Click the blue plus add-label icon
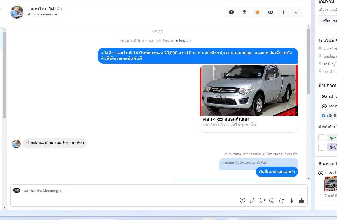Image resolution: width=337 pixels, height=220 pixels. (x=323, y=116)
